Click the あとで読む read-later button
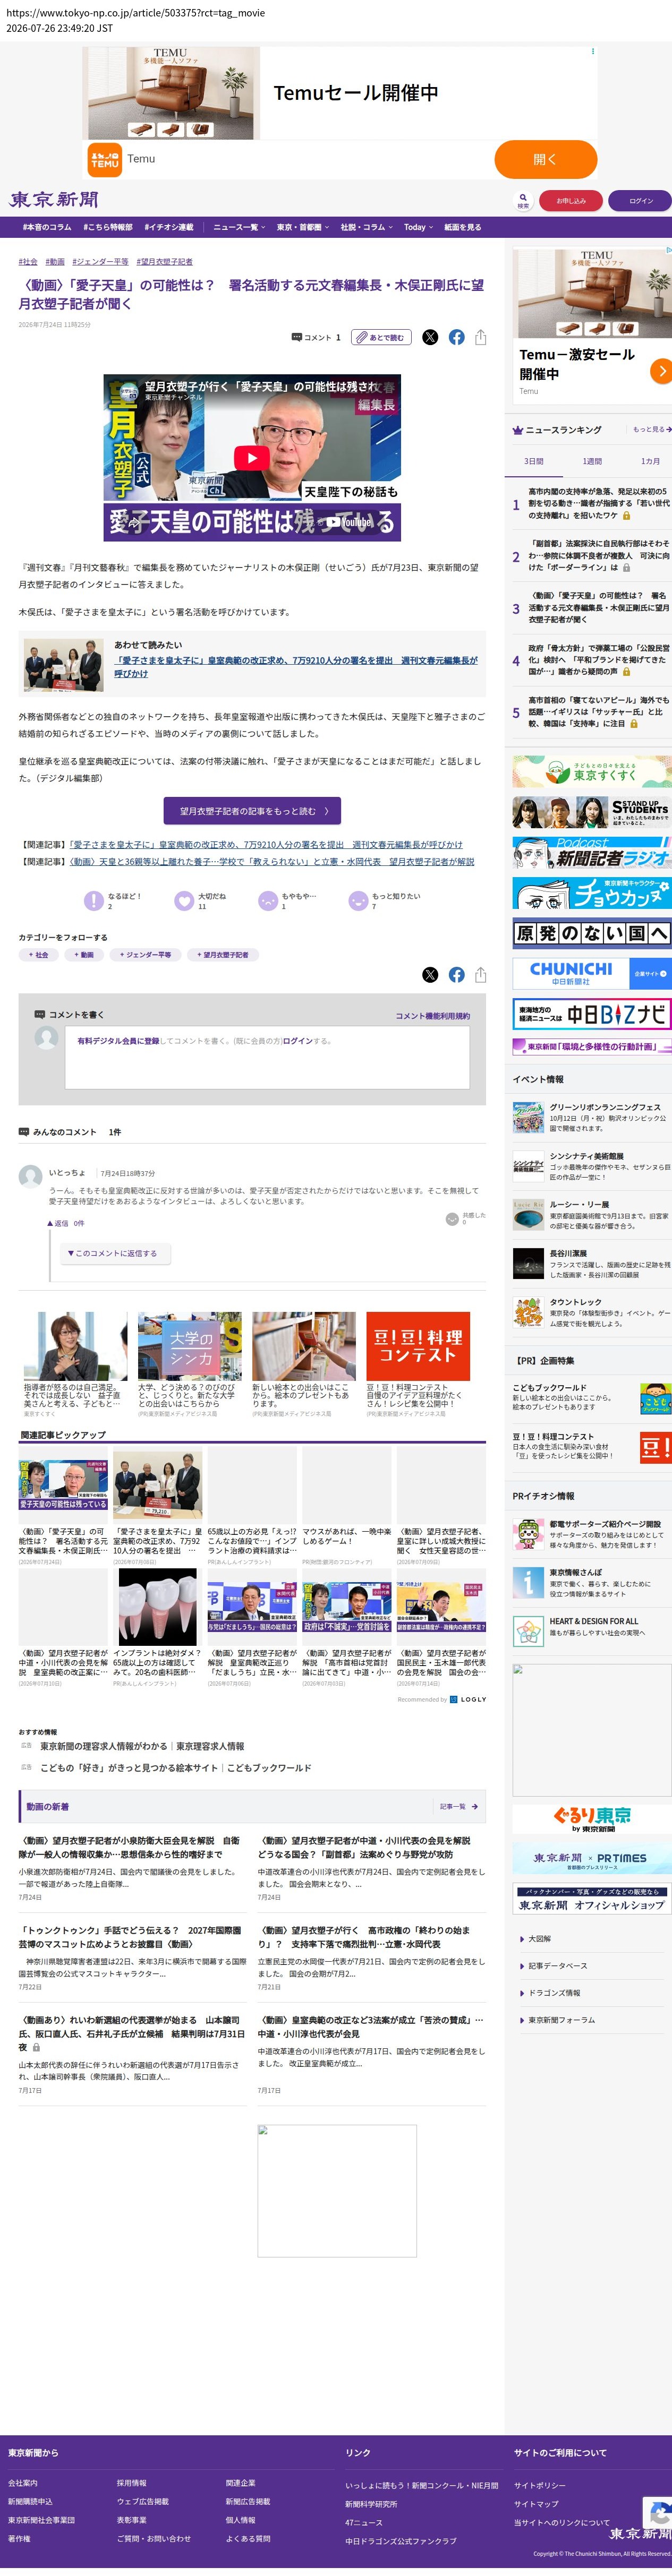Screen dimensions: 672x2576 pyautogui.click(x=382, y=337)
